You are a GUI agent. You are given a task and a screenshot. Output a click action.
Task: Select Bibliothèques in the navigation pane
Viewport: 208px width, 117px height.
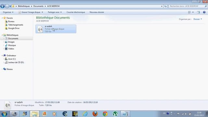pos(12,35)
